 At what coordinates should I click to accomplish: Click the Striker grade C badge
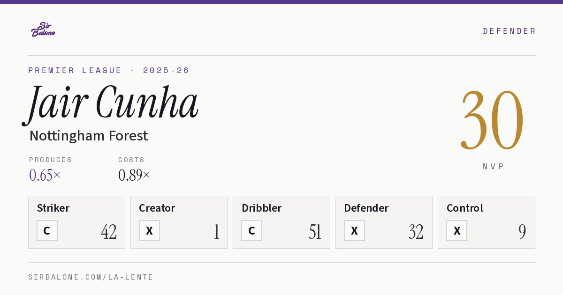tap(47, 230)
